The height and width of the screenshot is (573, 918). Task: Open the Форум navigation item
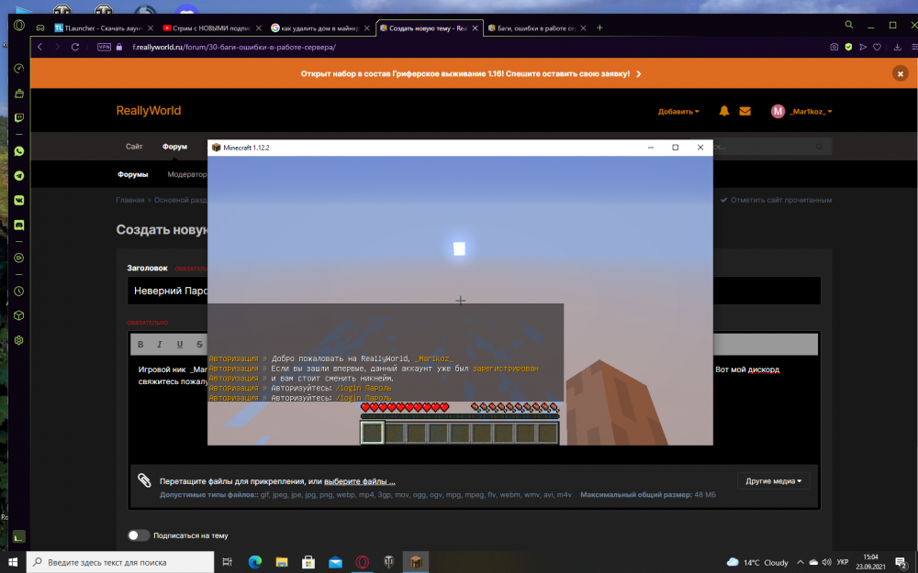174,147
